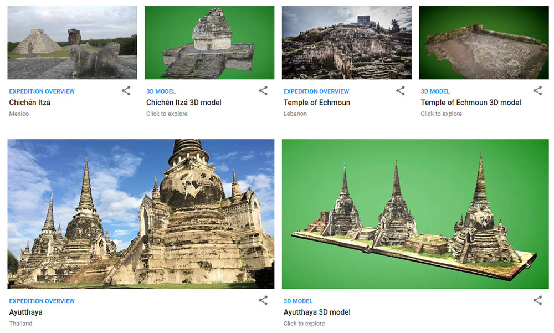
Task: Open the Chichén Itzá 3D model title
Action: 184,103
